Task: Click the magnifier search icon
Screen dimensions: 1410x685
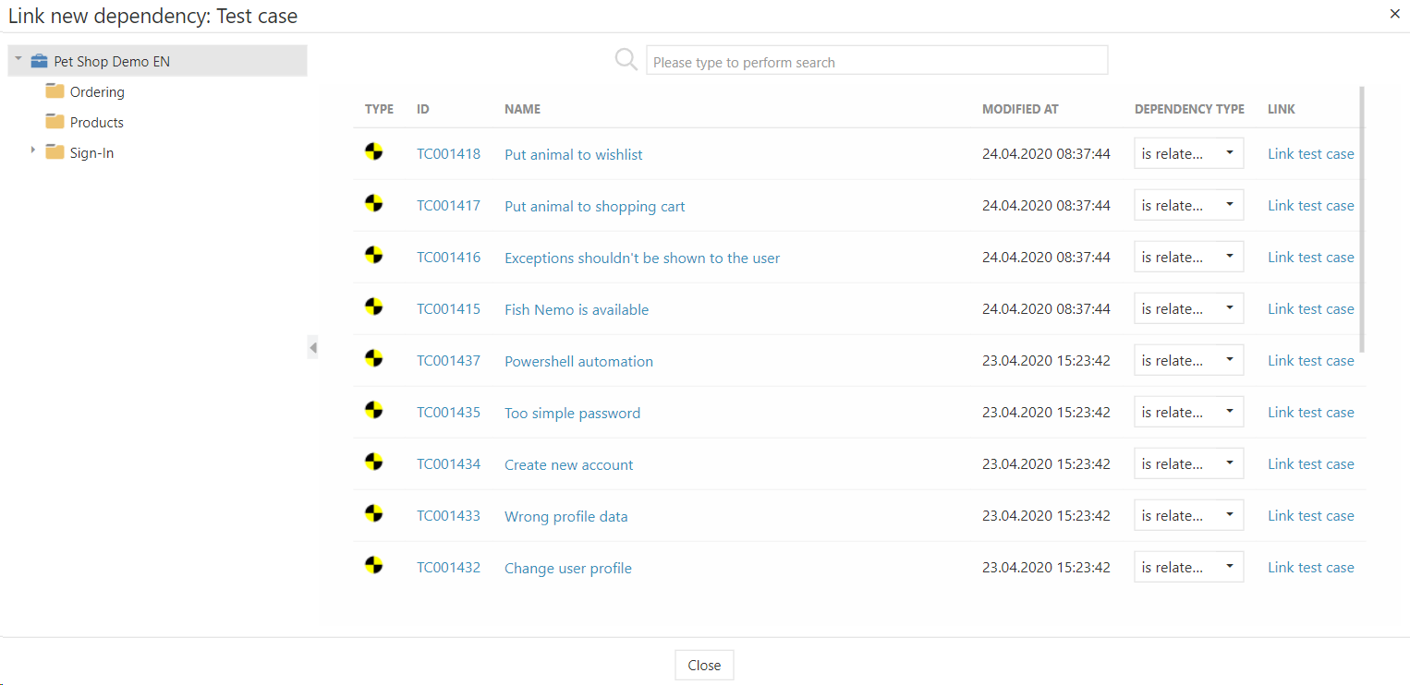Action: pos(626,60)
